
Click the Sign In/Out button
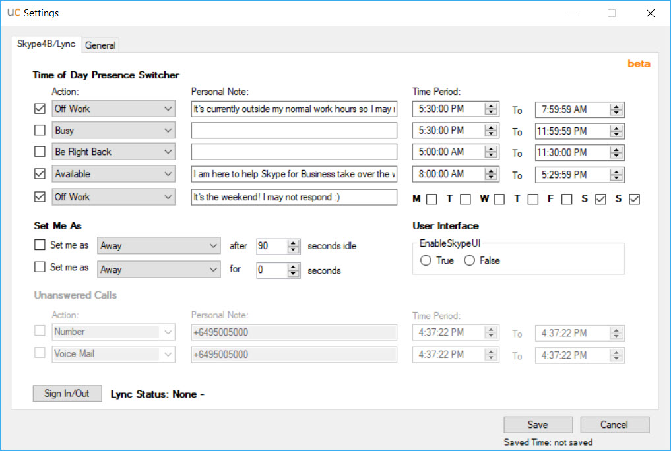point(67,393)
